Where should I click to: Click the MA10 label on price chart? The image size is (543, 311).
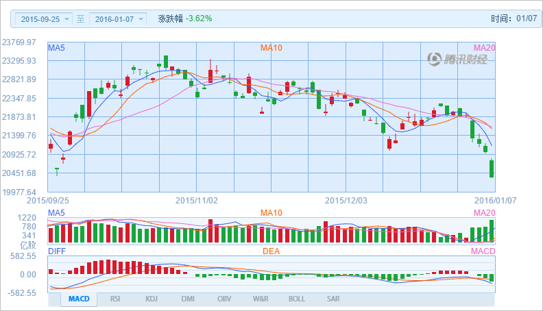(x=271, y=48)
